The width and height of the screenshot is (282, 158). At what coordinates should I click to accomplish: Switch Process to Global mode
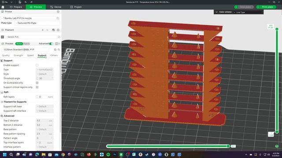[x=19, y=44]
